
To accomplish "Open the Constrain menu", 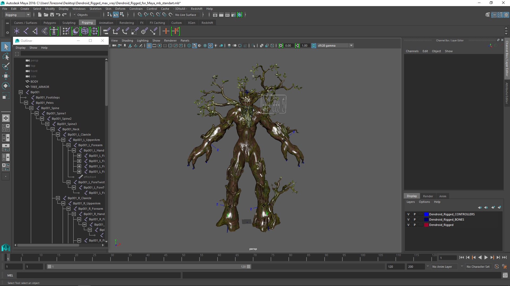I will pyautogui.click(x=136, y=9).
